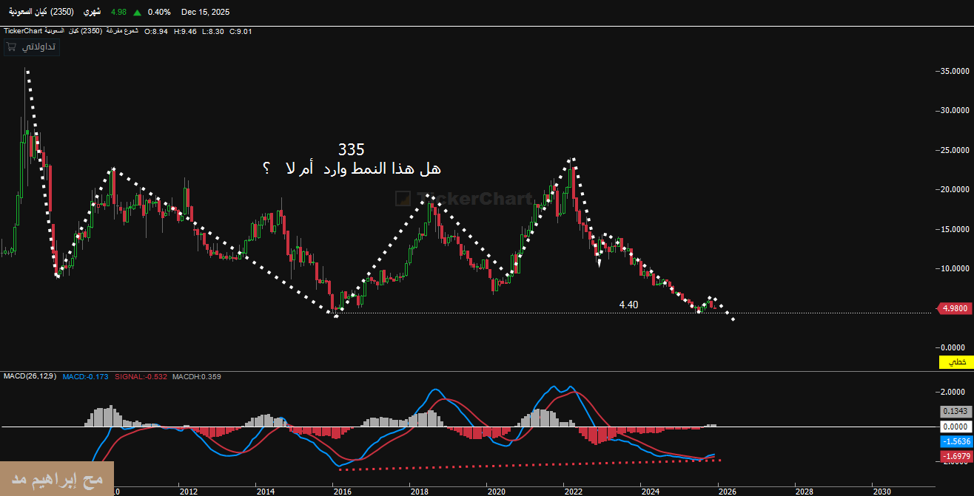
Task: Click the 35.0000 level on the price axis
Action: pos(952,72)
